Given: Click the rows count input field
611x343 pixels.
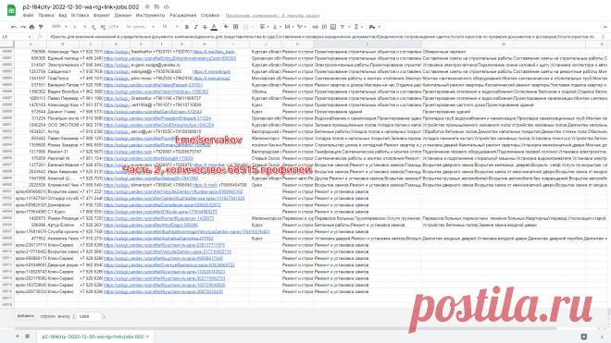Looking at the screenshot, I should (x=89, y=316).
